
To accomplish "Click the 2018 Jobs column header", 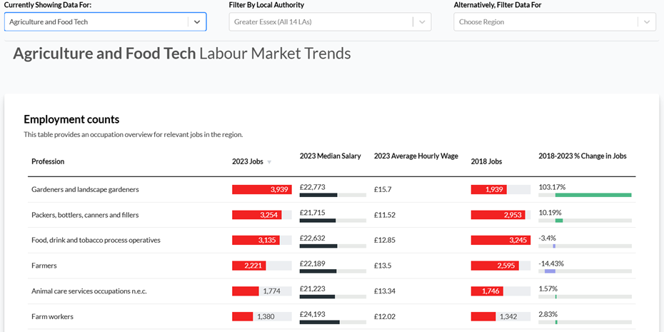I will pos(486,161).
